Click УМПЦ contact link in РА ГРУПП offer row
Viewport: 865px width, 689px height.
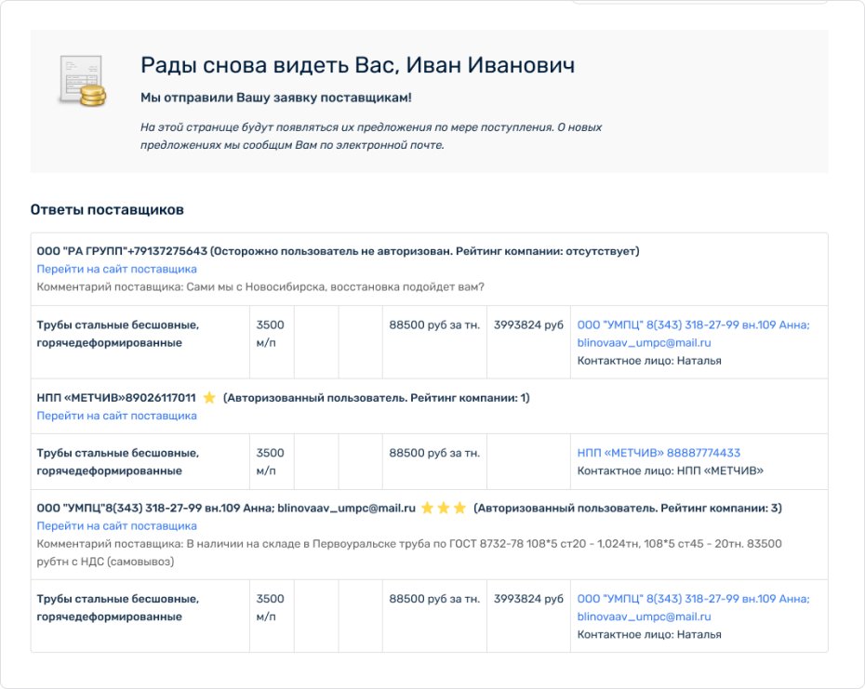click(x=693, y=333)
